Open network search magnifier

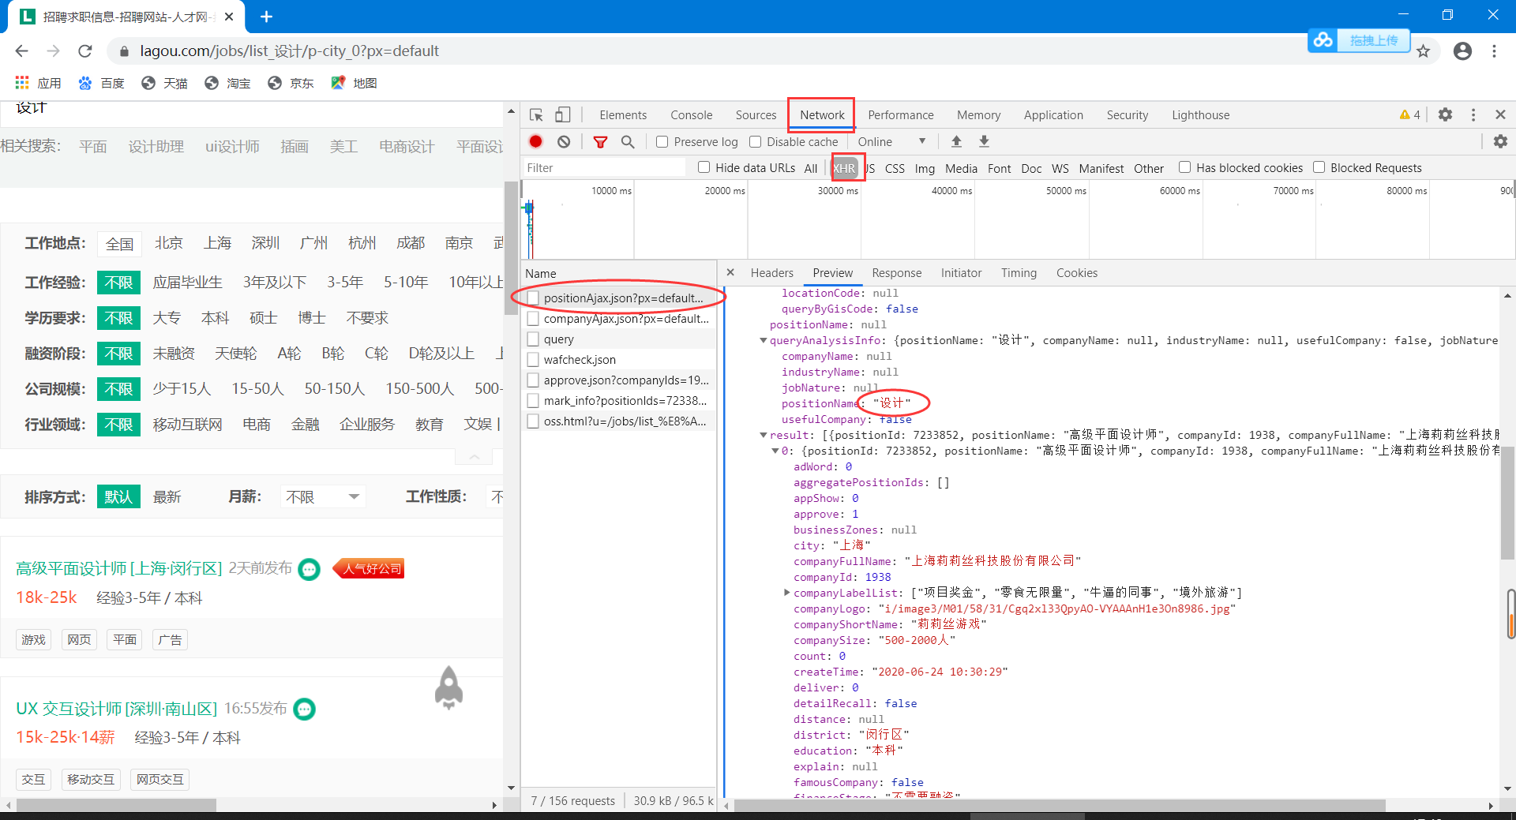click(628, 142)
